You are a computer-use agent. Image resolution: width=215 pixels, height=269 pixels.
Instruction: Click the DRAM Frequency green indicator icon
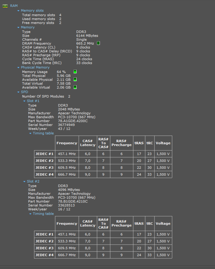point(98,43)
